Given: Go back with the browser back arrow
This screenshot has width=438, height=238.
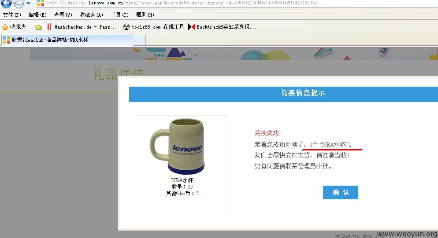Looking at the screenshot, I should 6,4.
